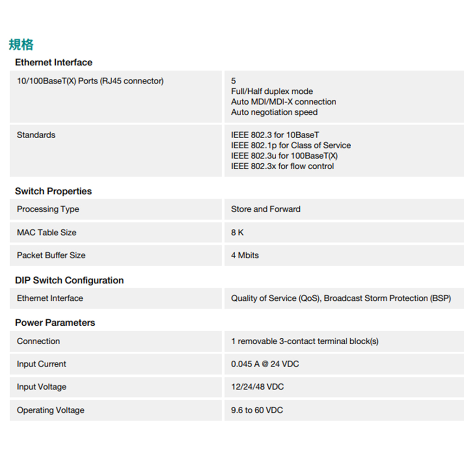The width and height of the screenshot is (464, 464).
Task: Select the Auto MDI/MDI-X connection line
Action: pyautogui.click(x=284, y=102)
